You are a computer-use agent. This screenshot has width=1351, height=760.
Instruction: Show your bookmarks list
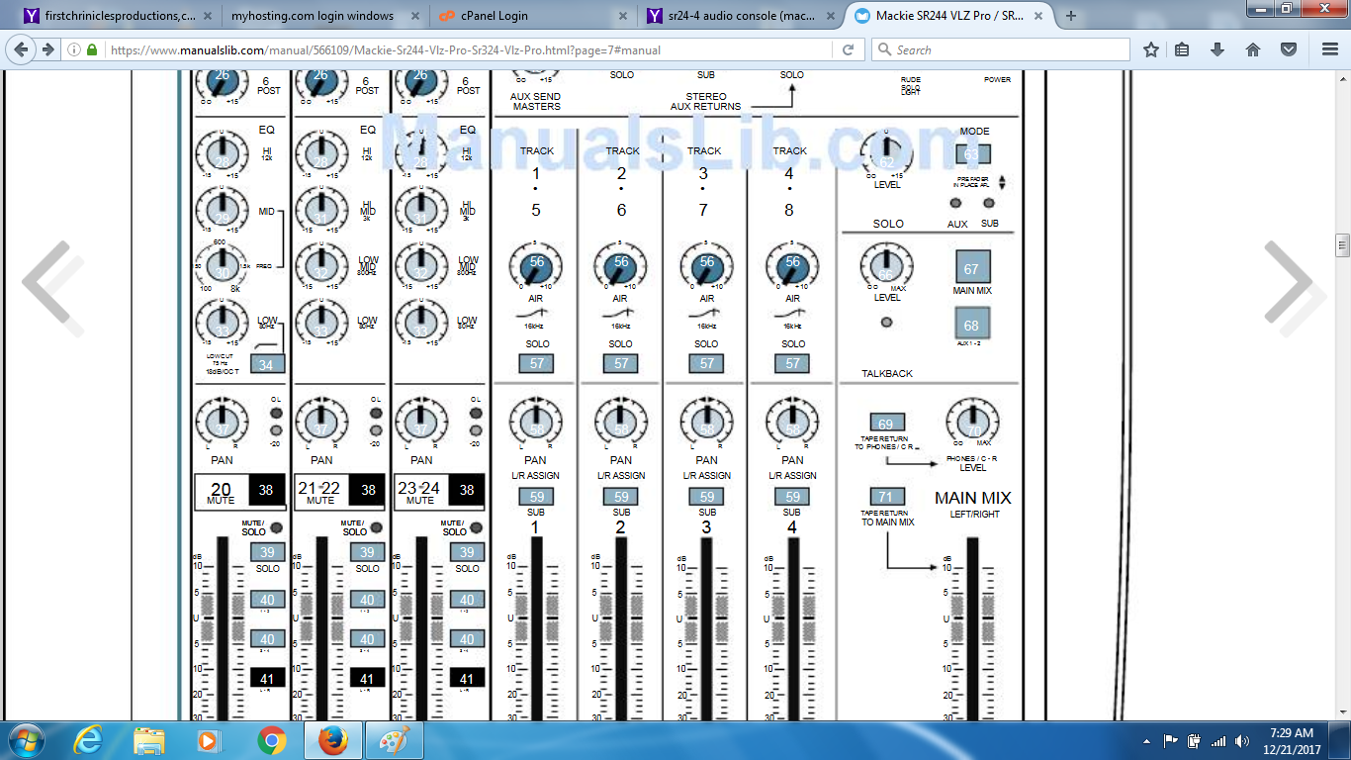point(1183,49)
